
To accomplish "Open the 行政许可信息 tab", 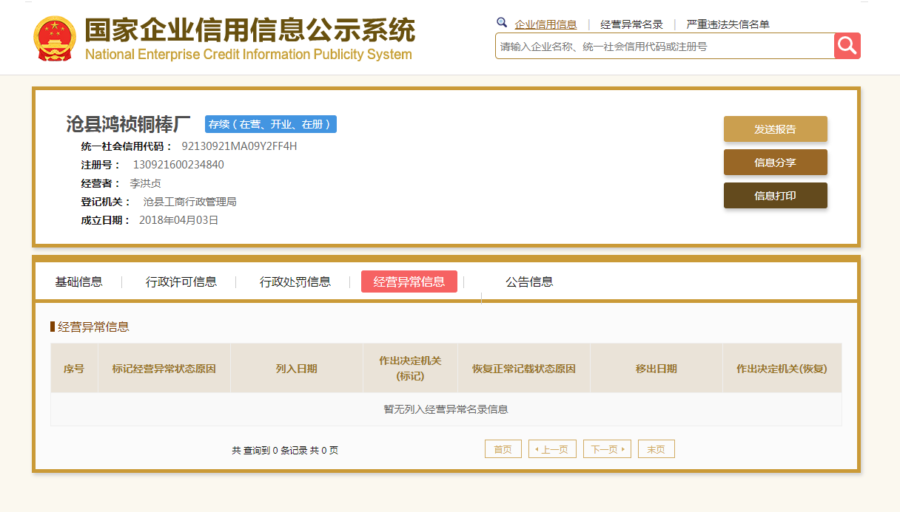I will (181, 281).
